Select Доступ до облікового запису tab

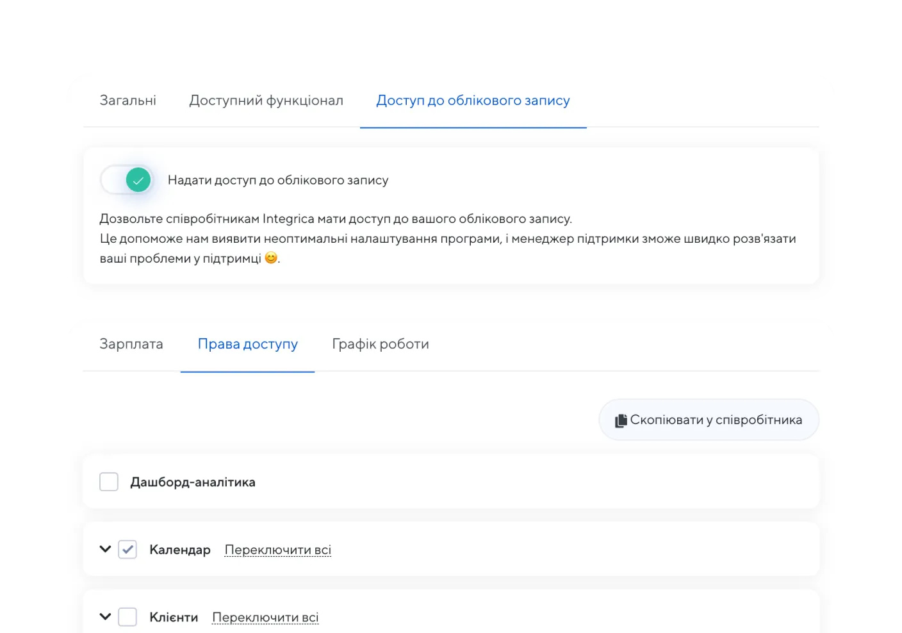(x=473, y=101)
